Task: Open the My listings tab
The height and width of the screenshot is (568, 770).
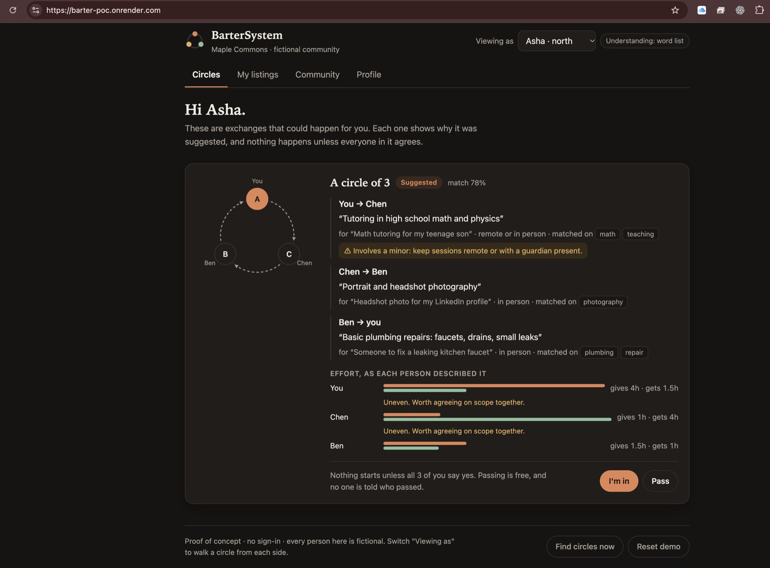Action: (x=258, y=74)
